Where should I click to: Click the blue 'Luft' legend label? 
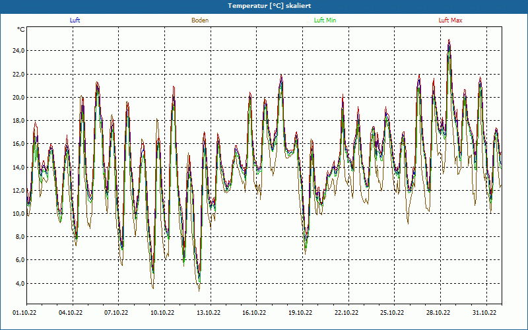pos(75,20)
